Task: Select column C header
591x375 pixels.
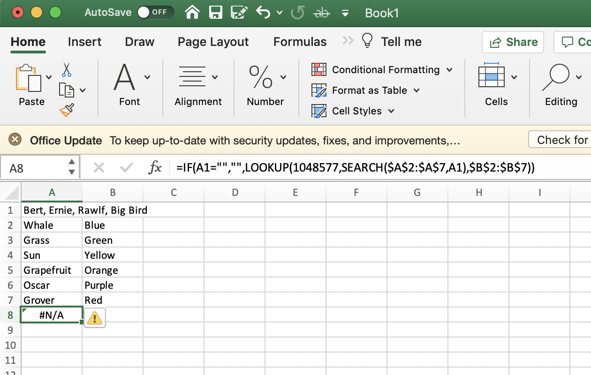Action: point(174,192)
